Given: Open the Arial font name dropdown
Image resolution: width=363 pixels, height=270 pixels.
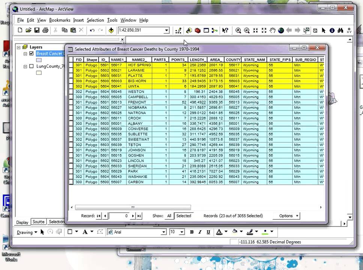Looking at the screenshot, I should coord(163,232).
